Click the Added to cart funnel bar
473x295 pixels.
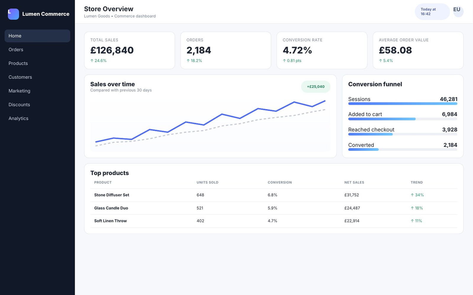tap(403, 119)
